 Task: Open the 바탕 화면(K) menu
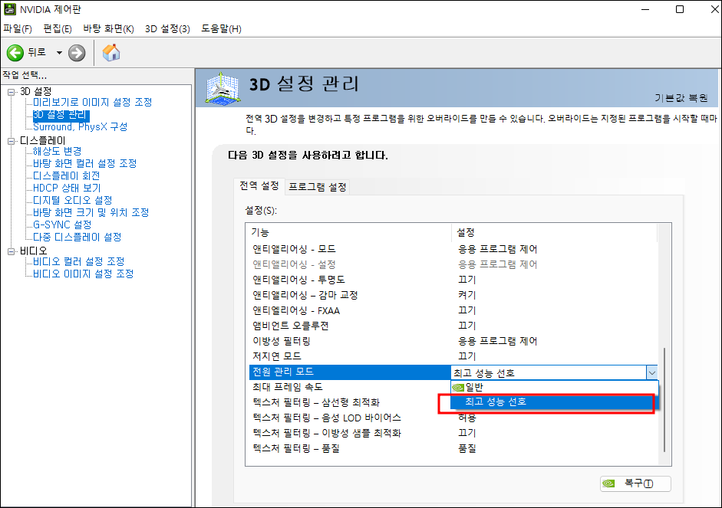[108, 29]
